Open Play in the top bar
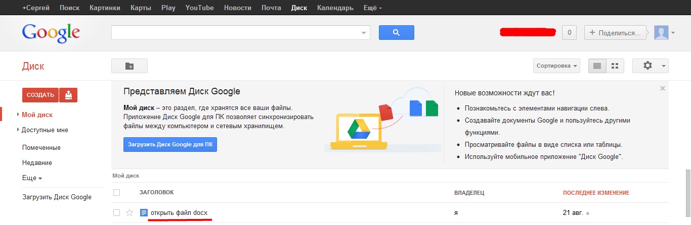 coord(168,8)
